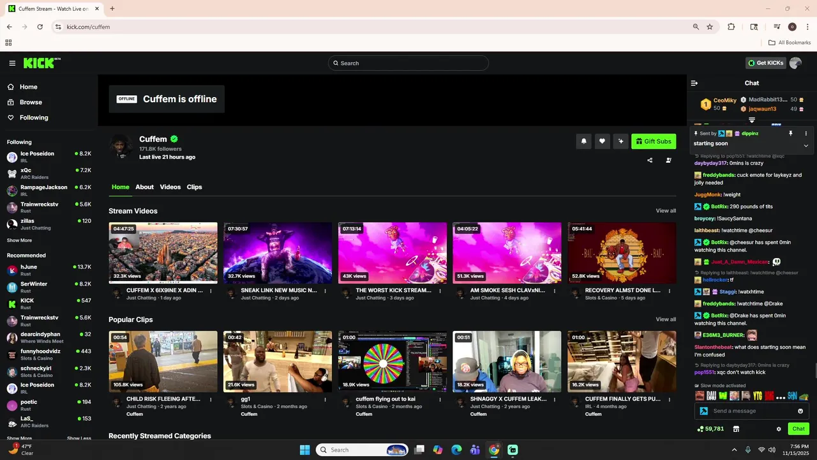Click the Get KICKs button
Viewport: 817px width, 460px height.
tap(765, 63)
